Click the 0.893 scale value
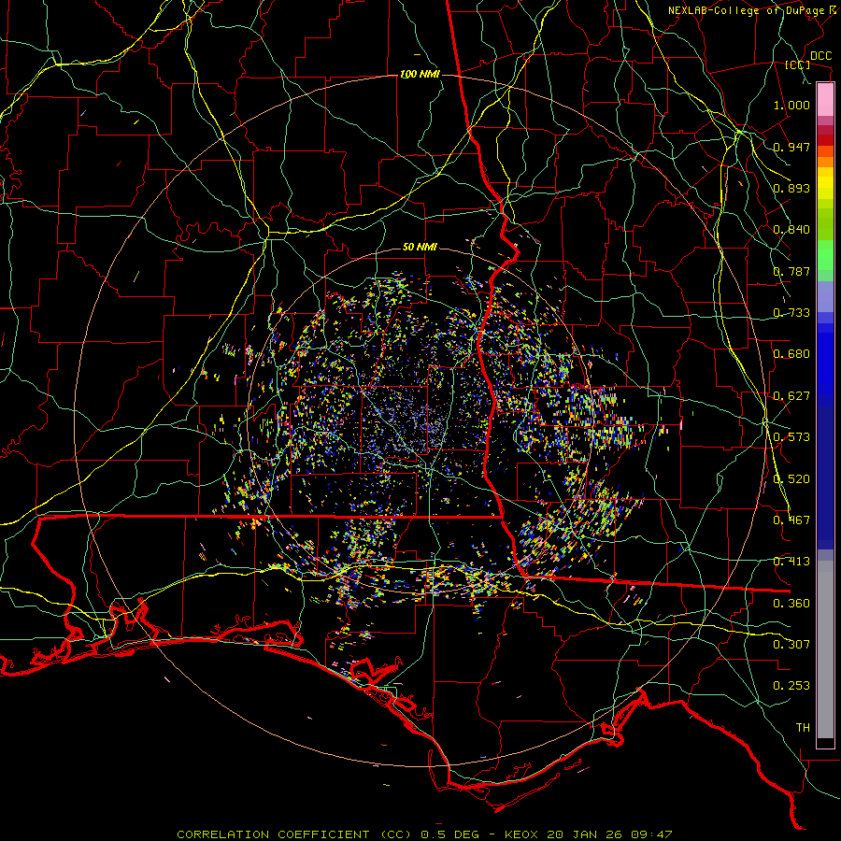Viewport: 841px width, 841px height. (x=791, y=188)
